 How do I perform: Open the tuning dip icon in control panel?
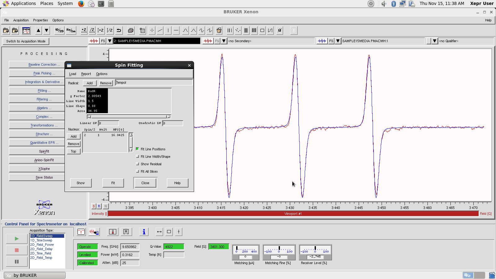[x=81, y=232]
